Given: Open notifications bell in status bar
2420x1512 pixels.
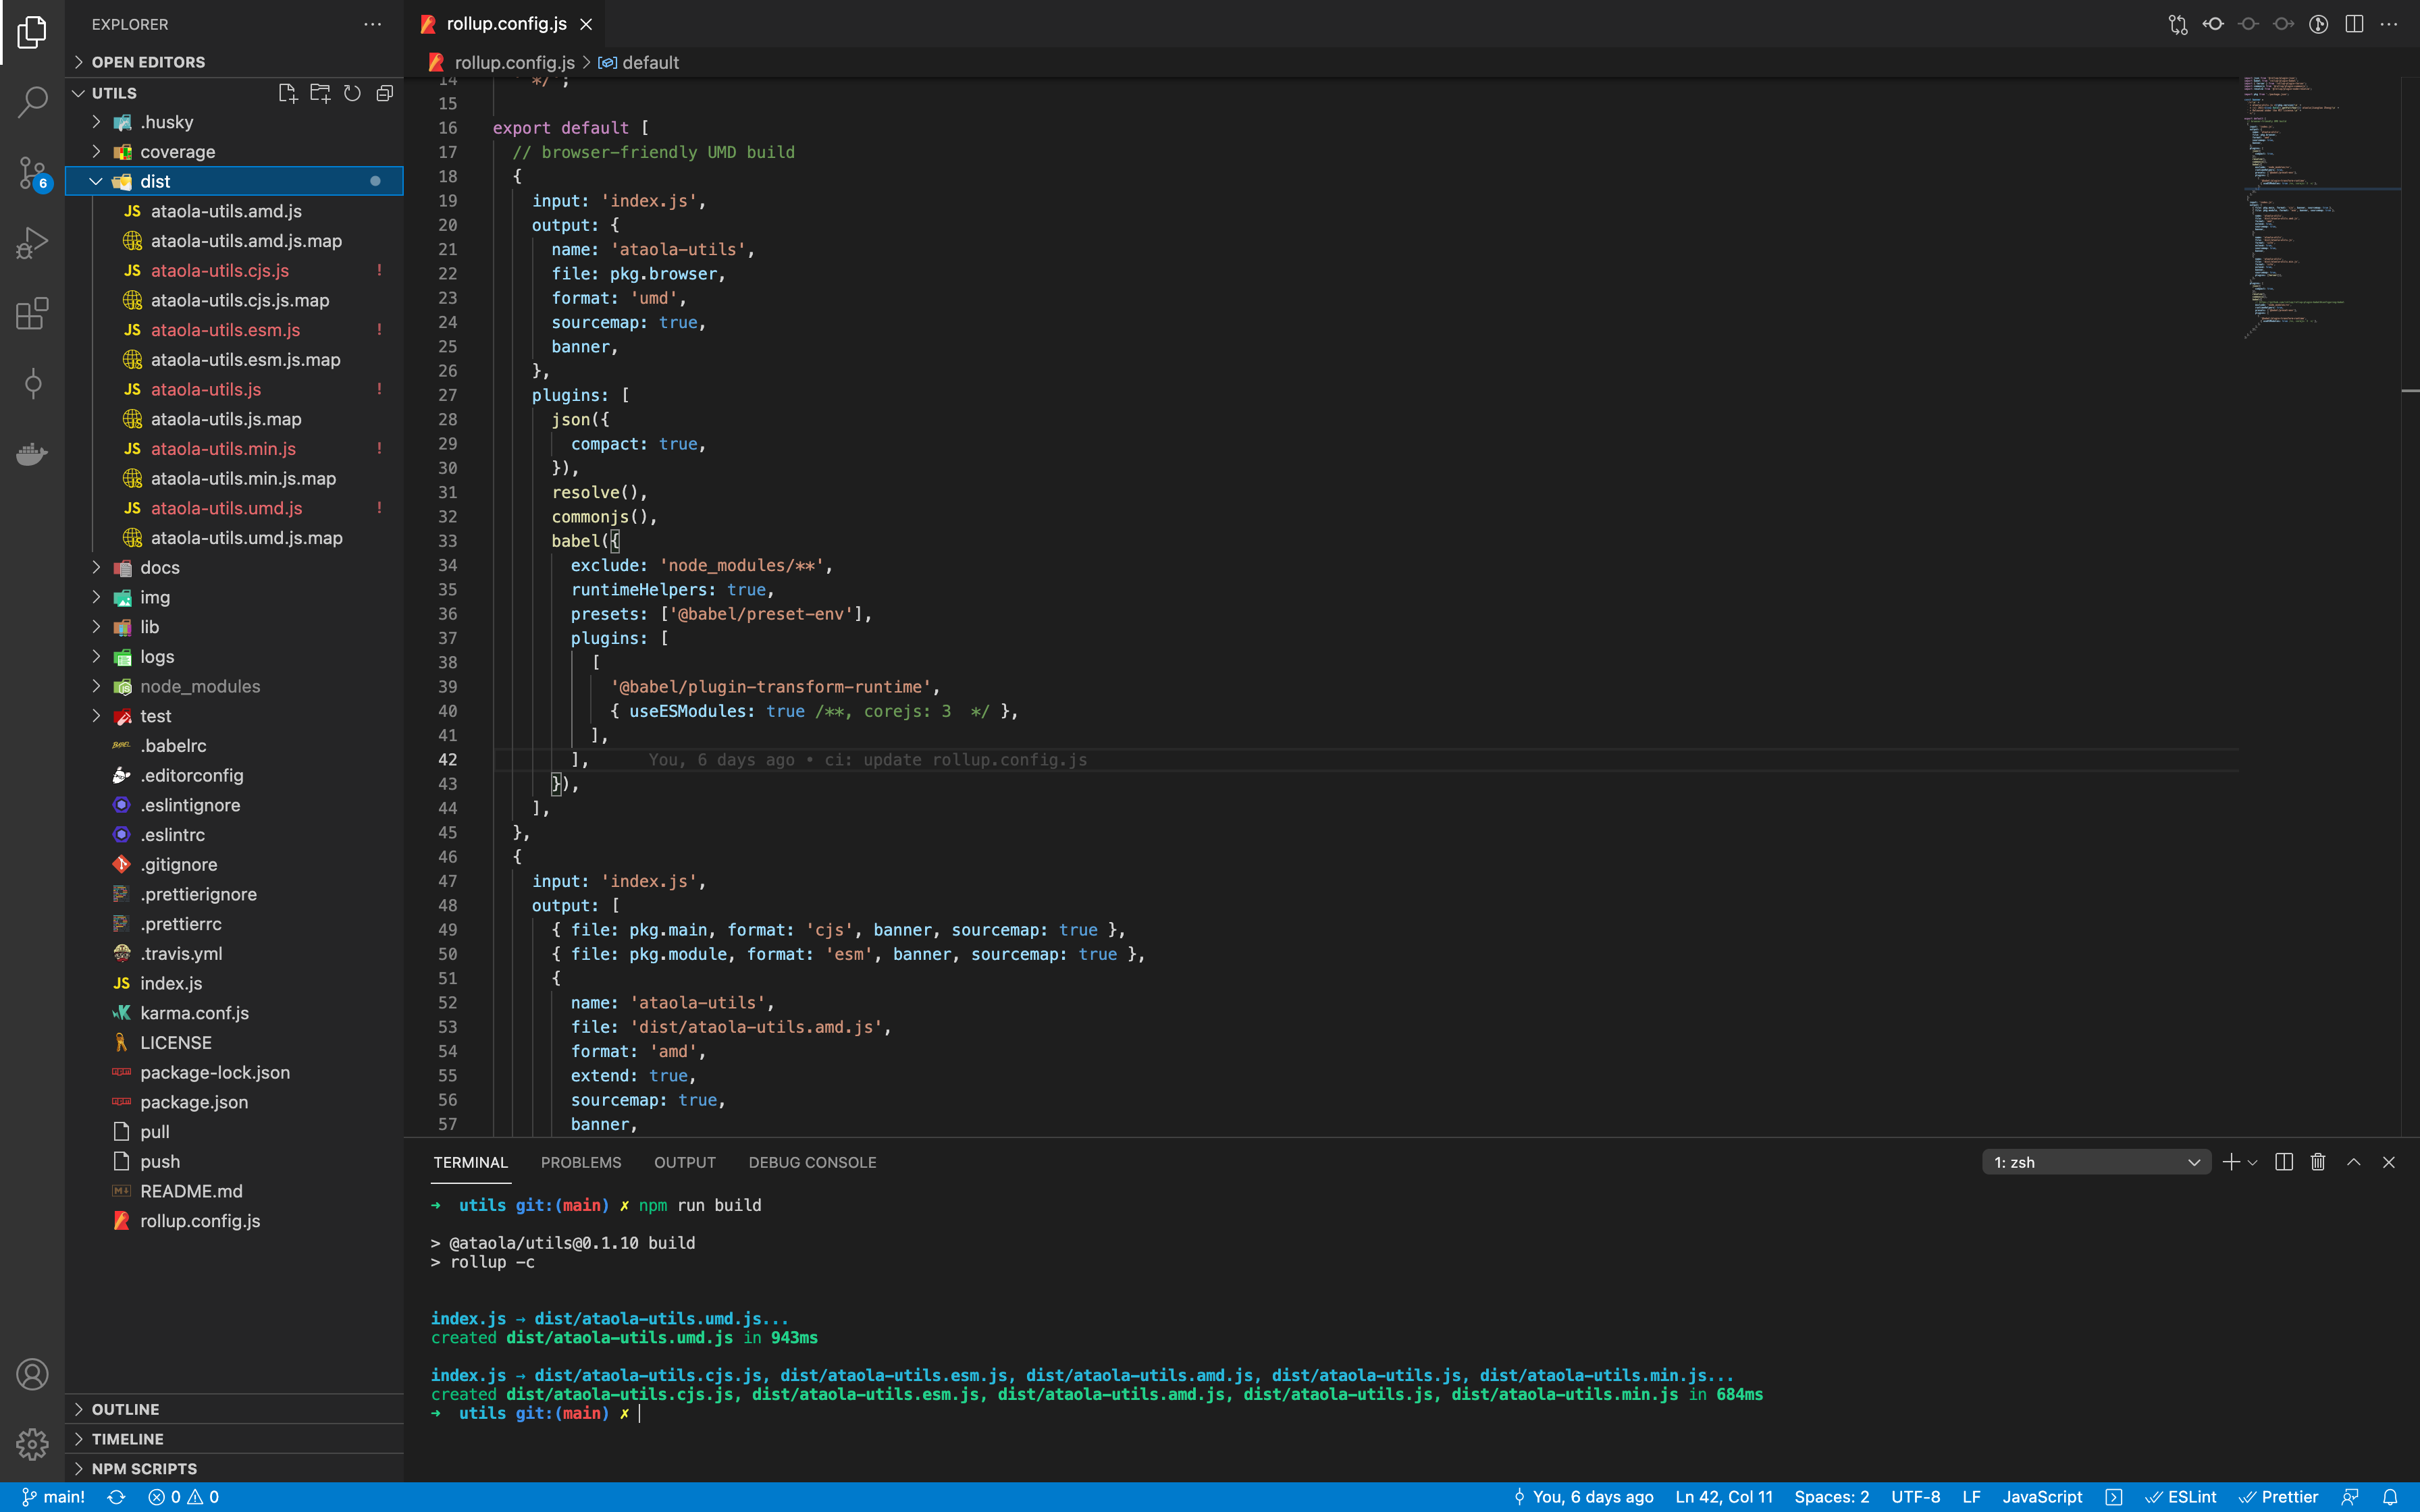Looking at the screenshot, I should [2390, 1497].
